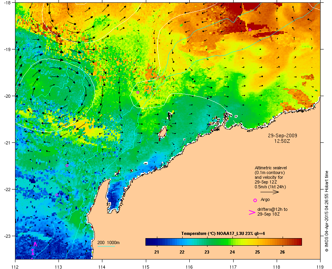Viewport: 332px width, 269px height.
Task: Click the Argo legend circle symbol
Action: (x=255, y=200)
